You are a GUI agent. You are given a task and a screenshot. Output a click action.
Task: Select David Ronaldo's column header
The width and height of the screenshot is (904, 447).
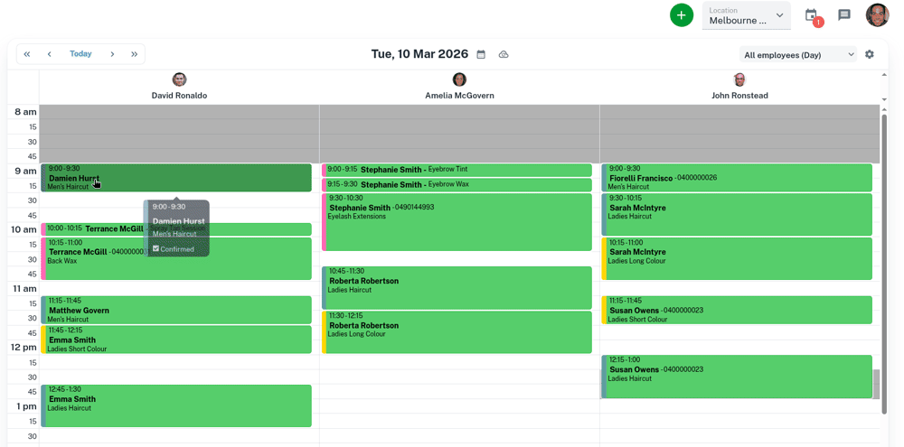(x=179, y=87)
